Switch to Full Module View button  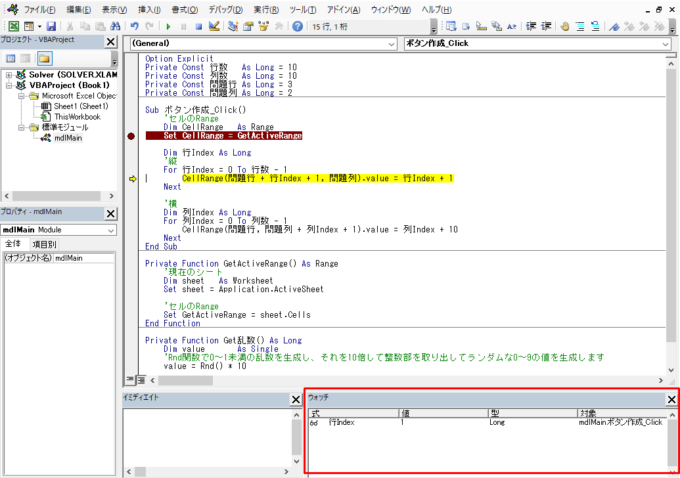pos(141,380)
